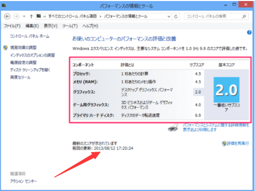Open インデックスのオプションの調整 link
The height and width of the screenshot is (191, 255).
point(32,55)
